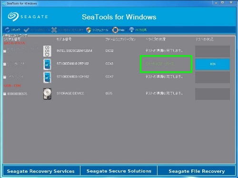Click the Refresh (リフレッシュ) toolbar icon

point(7,30)
